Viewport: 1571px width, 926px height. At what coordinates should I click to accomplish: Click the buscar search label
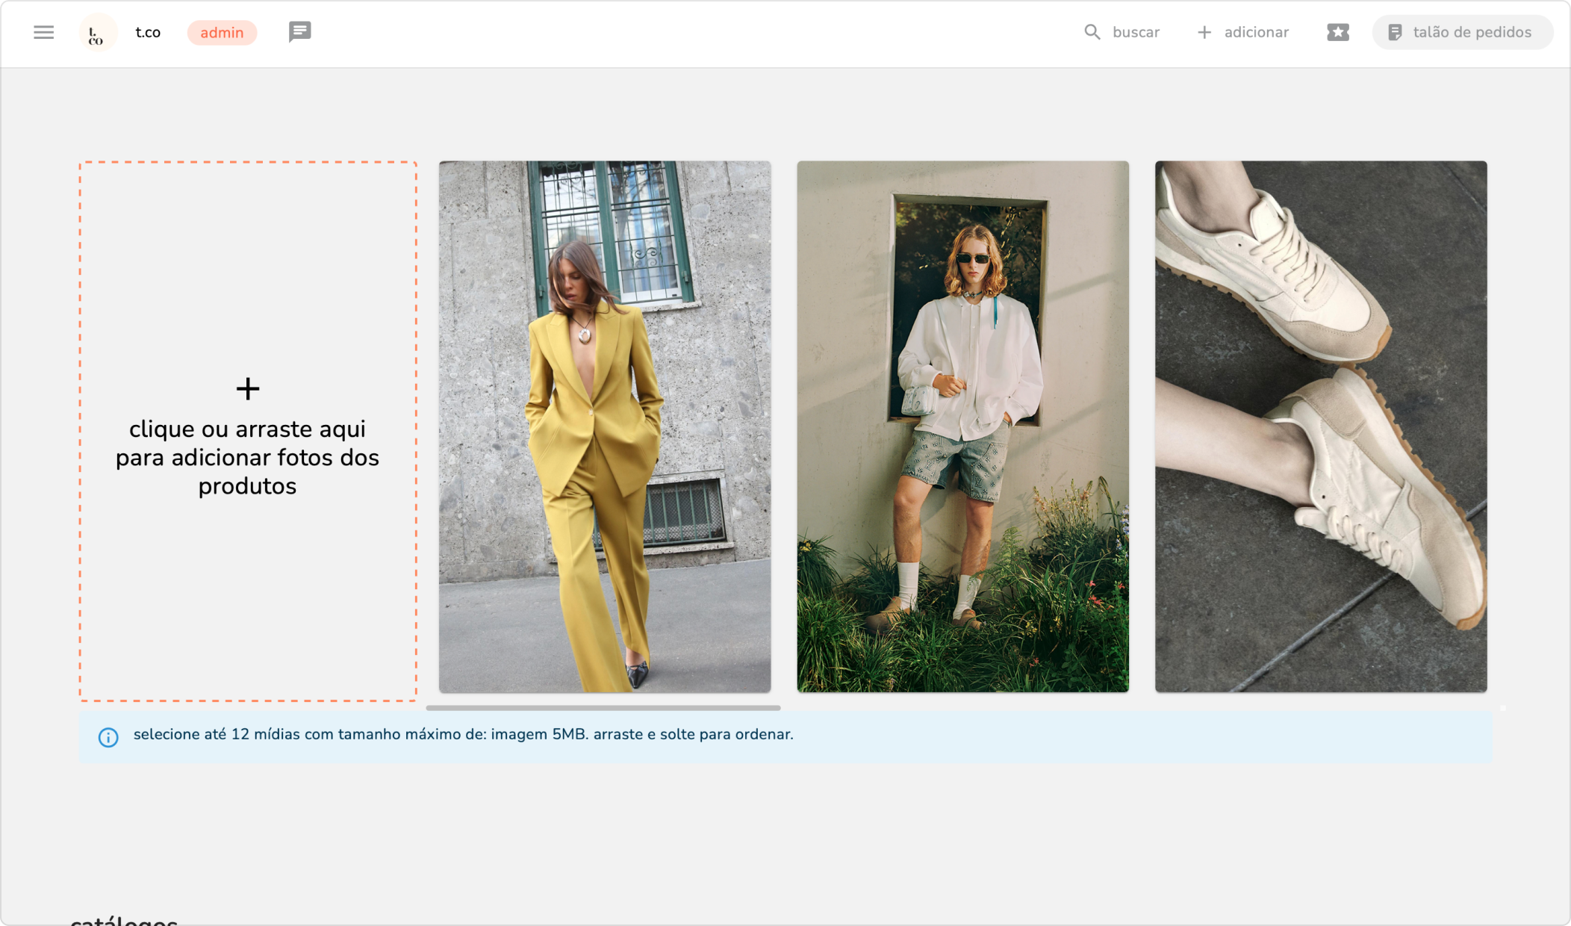click(x=1136, y=32)
